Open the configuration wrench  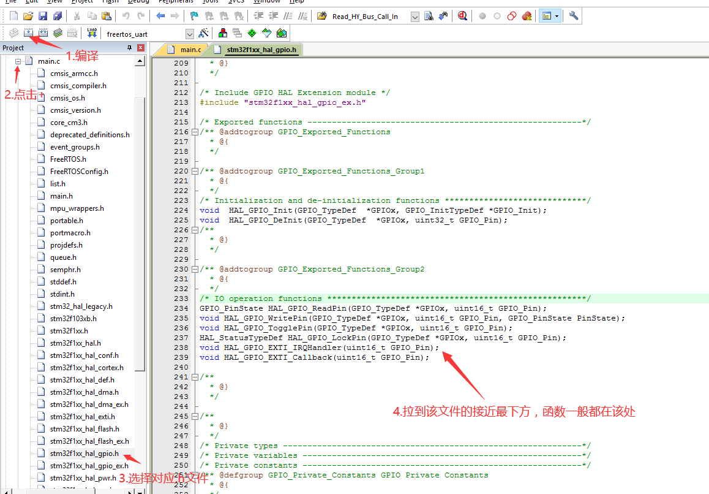tap(573, 17)
